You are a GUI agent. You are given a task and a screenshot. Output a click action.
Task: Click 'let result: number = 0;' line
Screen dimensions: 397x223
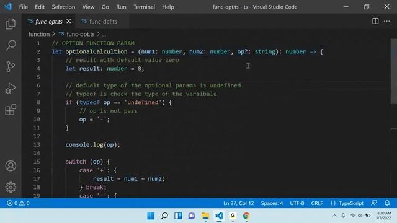105,69
